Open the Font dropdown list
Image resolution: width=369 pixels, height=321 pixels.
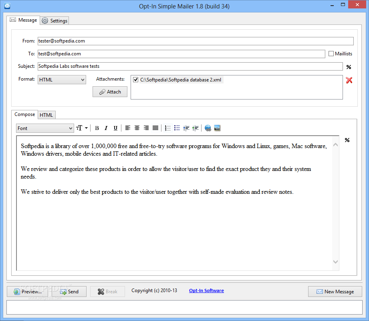(45, 128)
